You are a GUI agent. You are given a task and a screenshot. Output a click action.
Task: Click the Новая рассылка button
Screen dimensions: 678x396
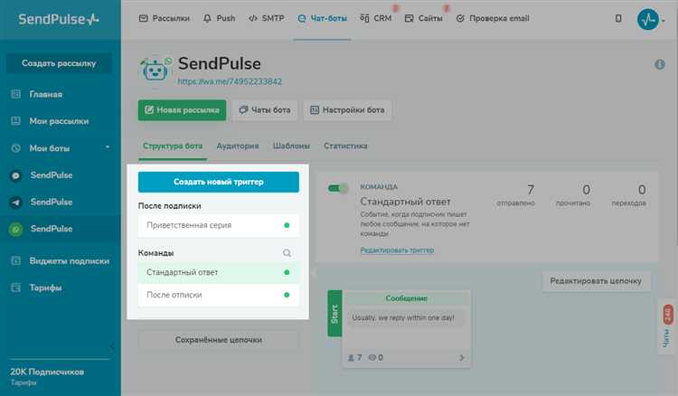point(182,110)
